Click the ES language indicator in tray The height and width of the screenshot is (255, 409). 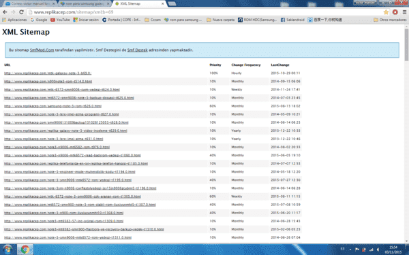pyautogui.click(x=342, y=250)
